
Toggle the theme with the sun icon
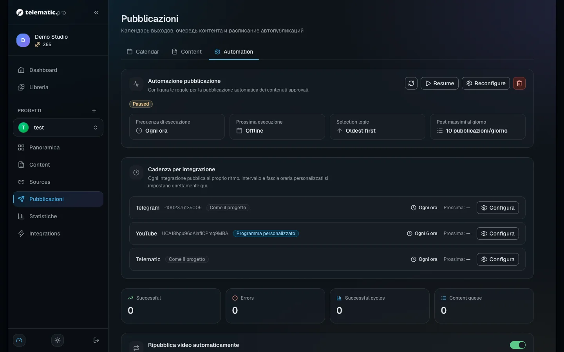tap(58, 340)
